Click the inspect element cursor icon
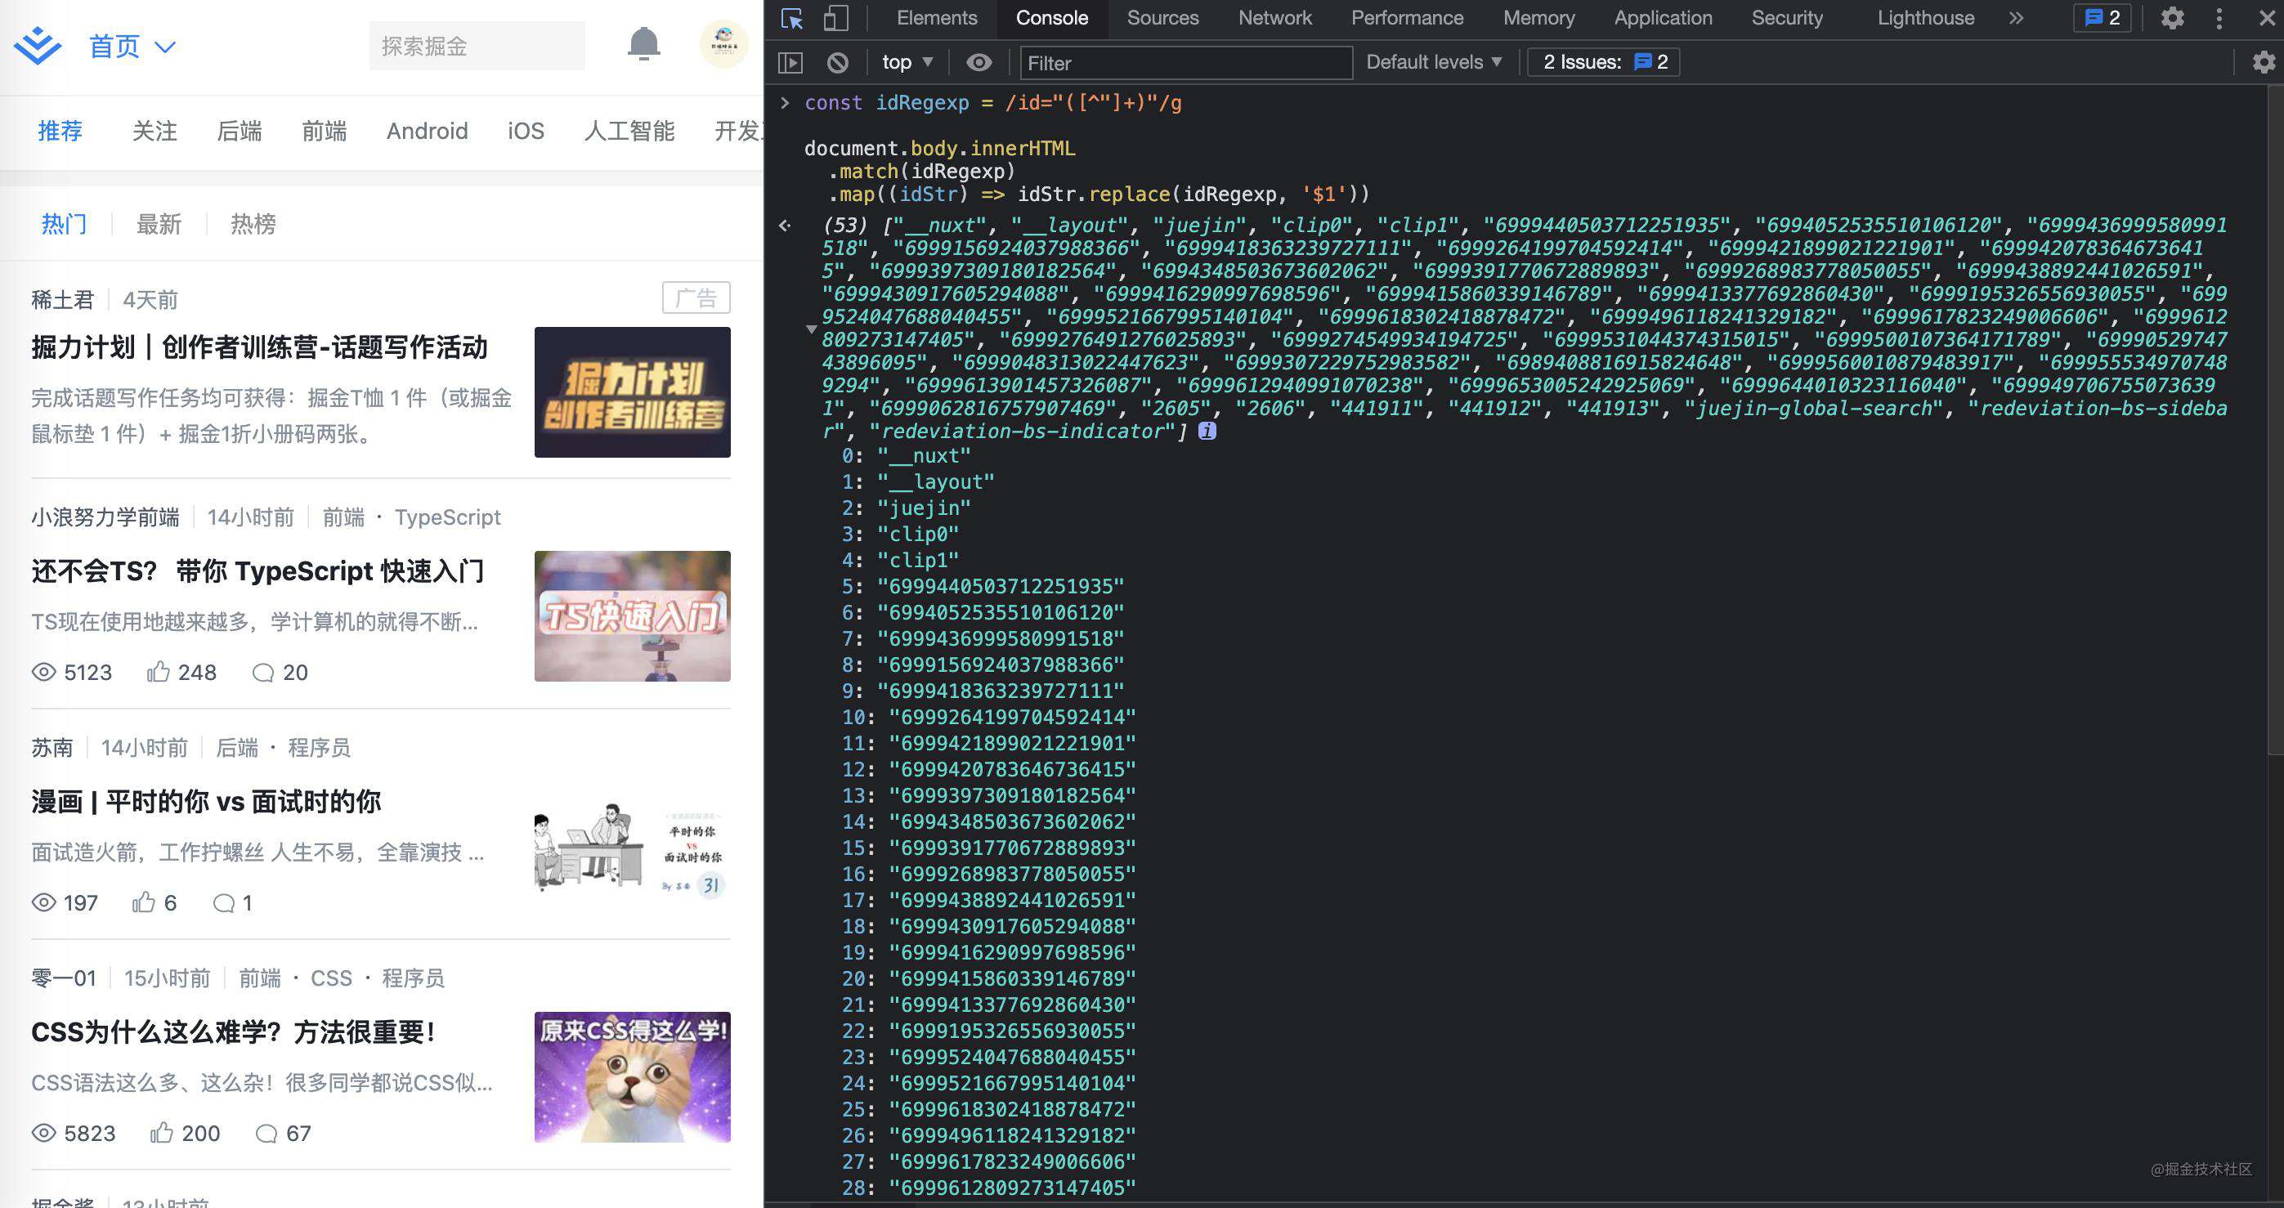Screen dimensions: 2284x1208 point(789,18)
